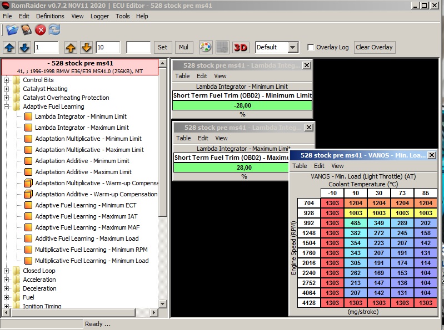This screenshot has width=444, height=330.
Task: Click the Clear Overlay button
Action: (374, 47)
